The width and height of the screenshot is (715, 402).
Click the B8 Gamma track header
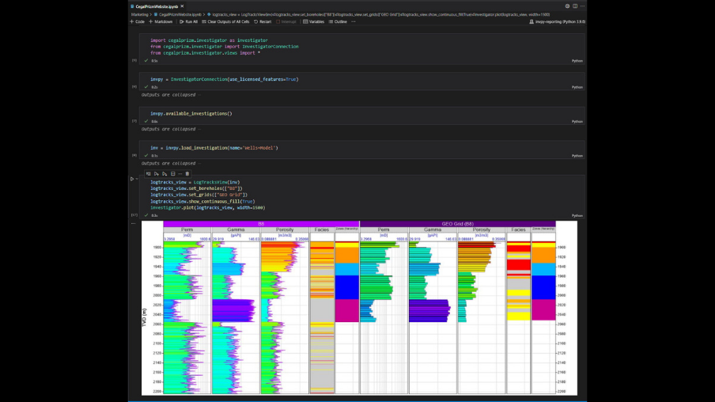236,230
